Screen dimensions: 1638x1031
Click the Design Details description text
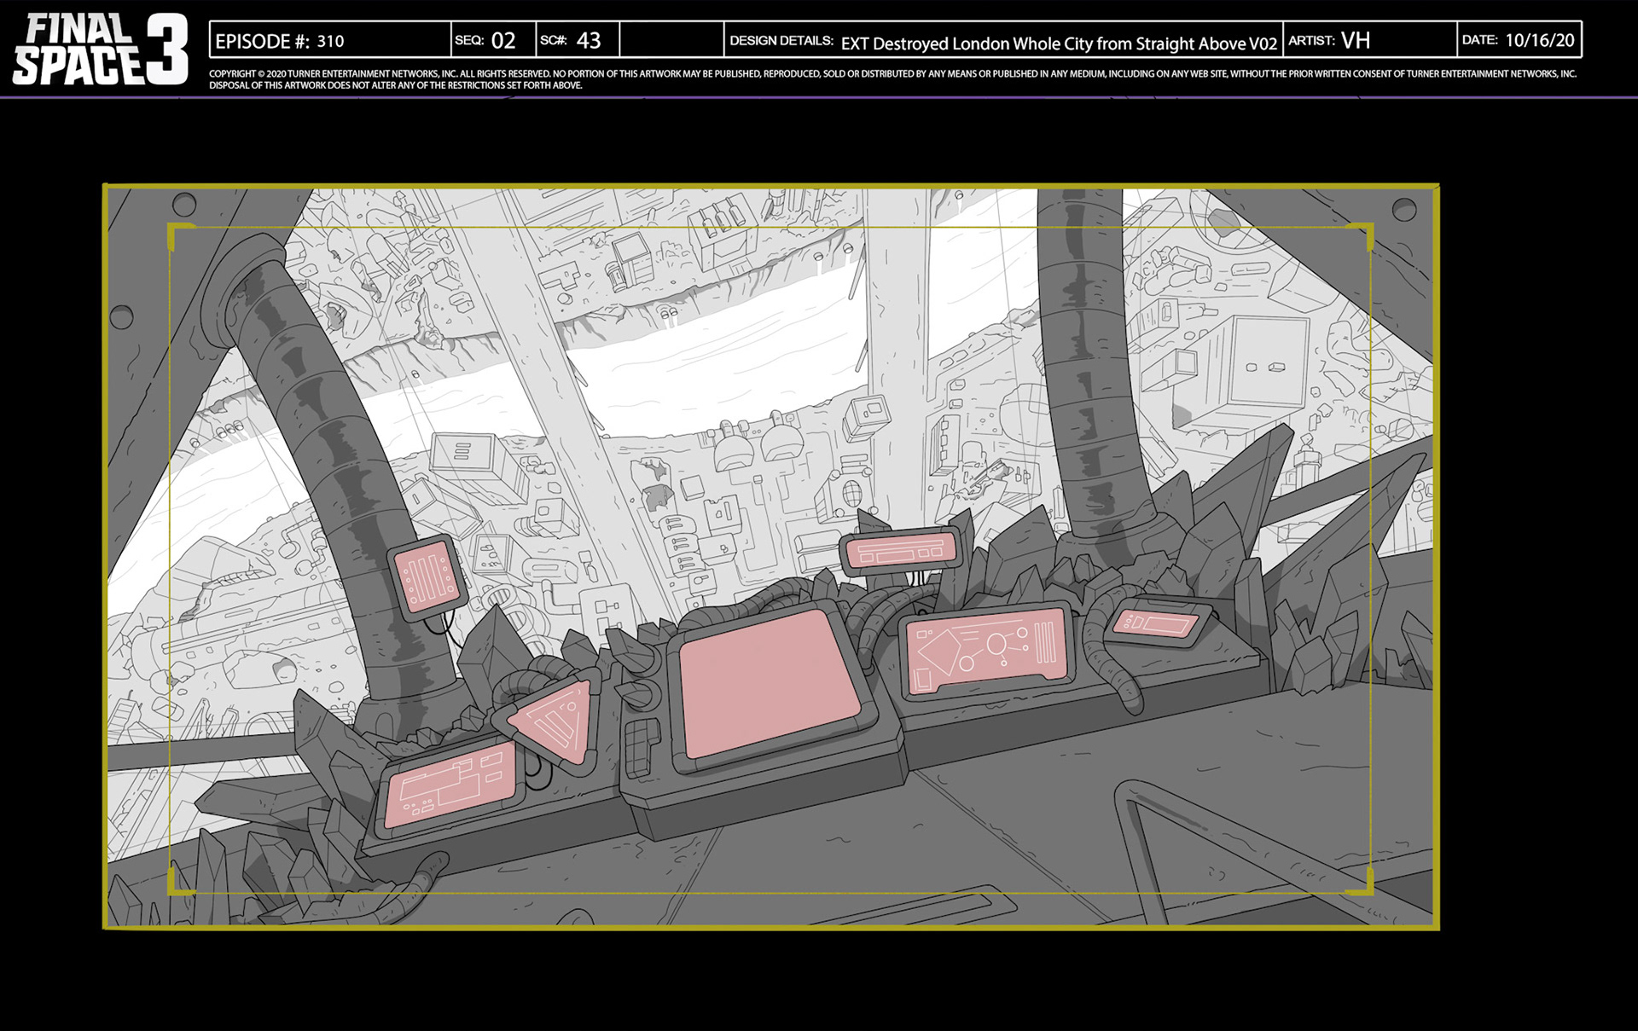[1058, 43]
